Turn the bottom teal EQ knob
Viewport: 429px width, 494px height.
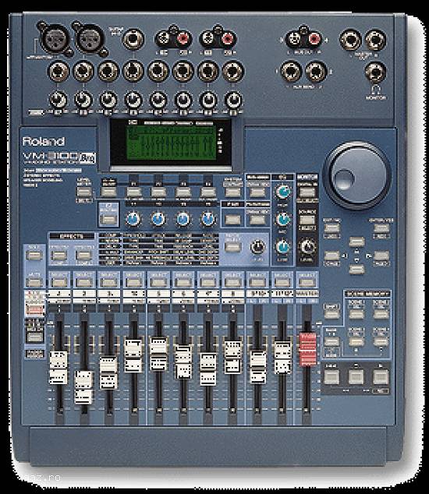tap(283, 247)
